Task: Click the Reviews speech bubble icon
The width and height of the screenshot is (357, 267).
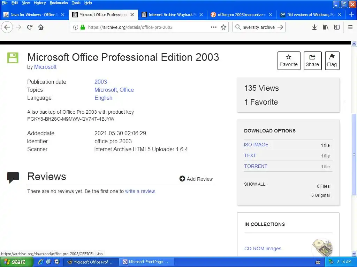Action: pyautogui.click(x=13, y=177)
